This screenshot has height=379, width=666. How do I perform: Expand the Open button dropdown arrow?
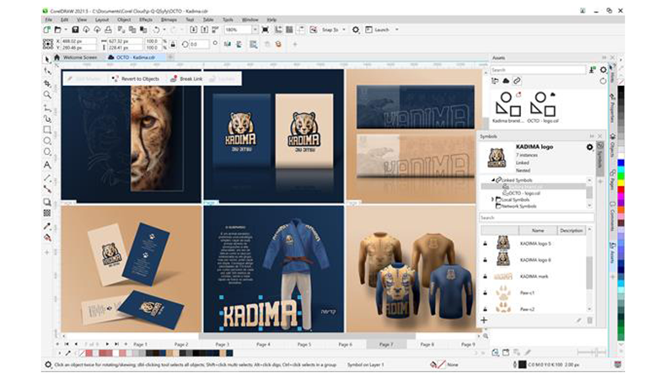coord(66,29)
